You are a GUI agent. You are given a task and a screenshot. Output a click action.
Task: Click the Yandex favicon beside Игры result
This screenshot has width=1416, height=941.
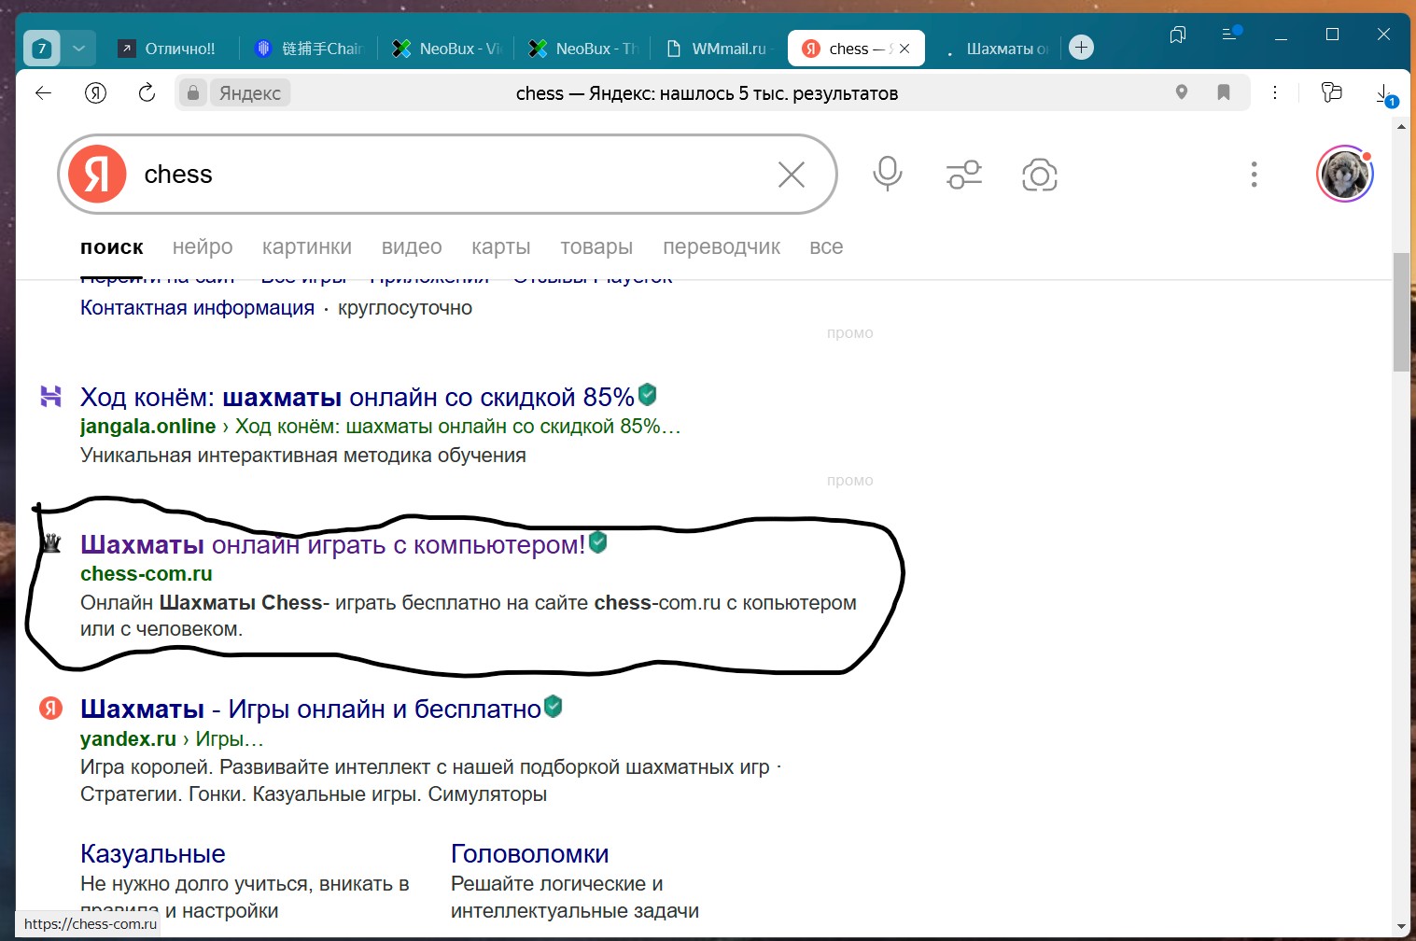click(50, 709)
